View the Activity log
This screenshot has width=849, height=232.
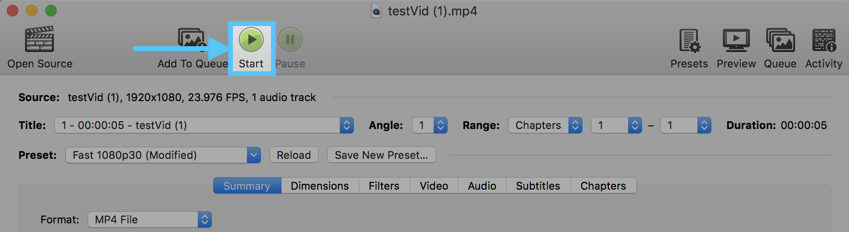(824, 40)
